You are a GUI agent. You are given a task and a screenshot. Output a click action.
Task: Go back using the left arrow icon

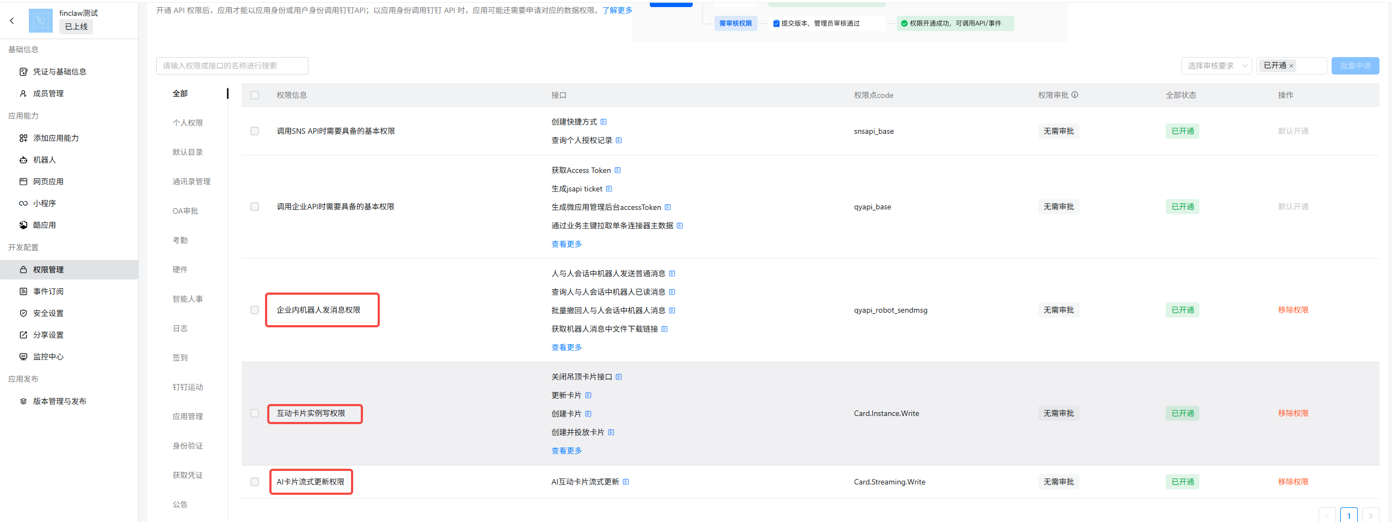click(12, 21)
